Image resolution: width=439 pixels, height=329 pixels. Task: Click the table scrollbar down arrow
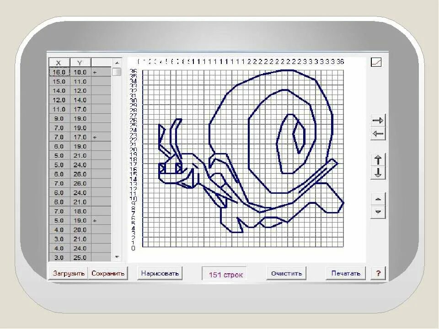117,257
